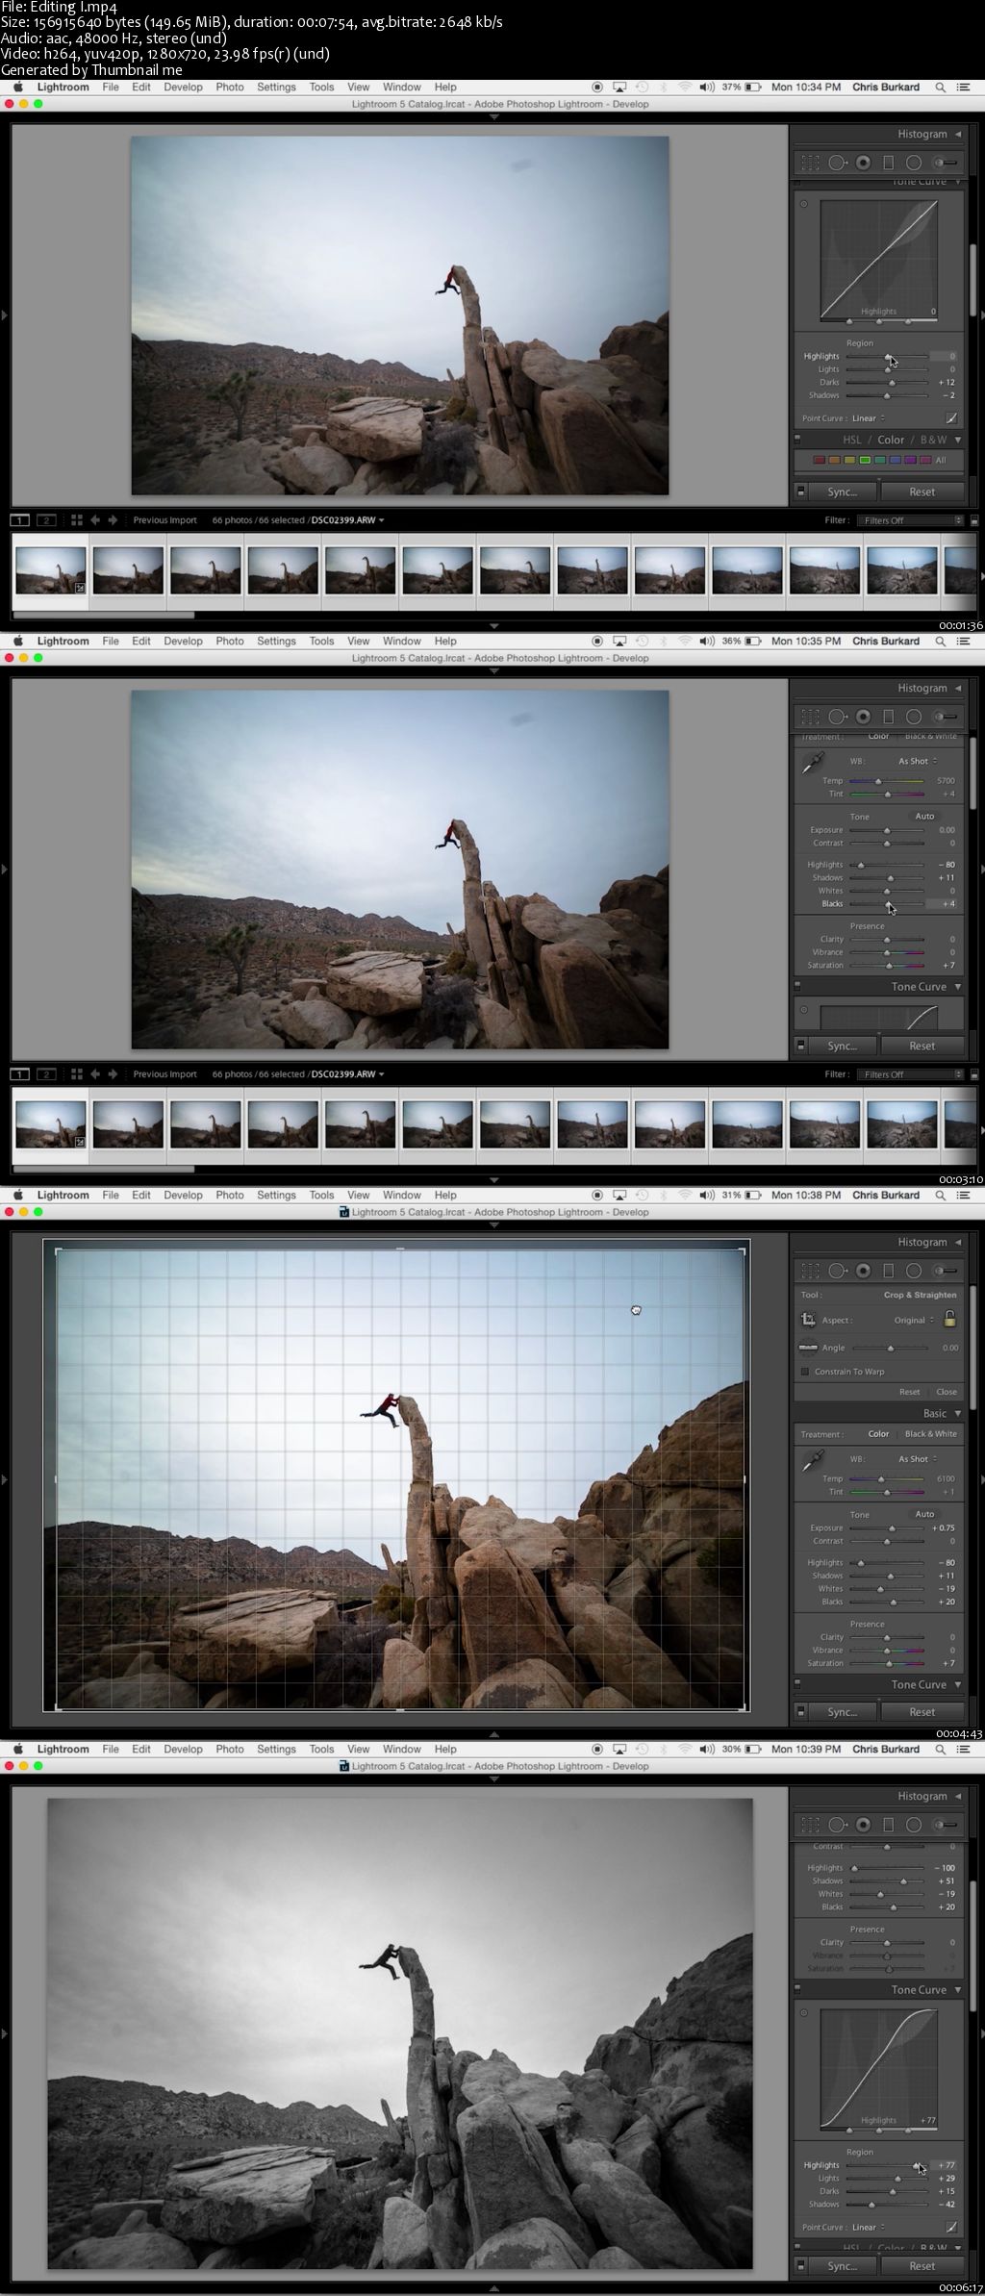Toggle Tone Curve panel switch in 10:35 PM frame
The image size is (985, 2296).
[x=797, y=986]
